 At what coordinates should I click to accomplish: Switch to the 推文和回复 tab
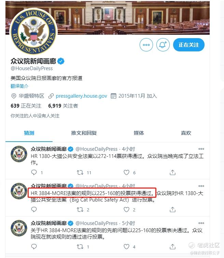tap(84, 133)
